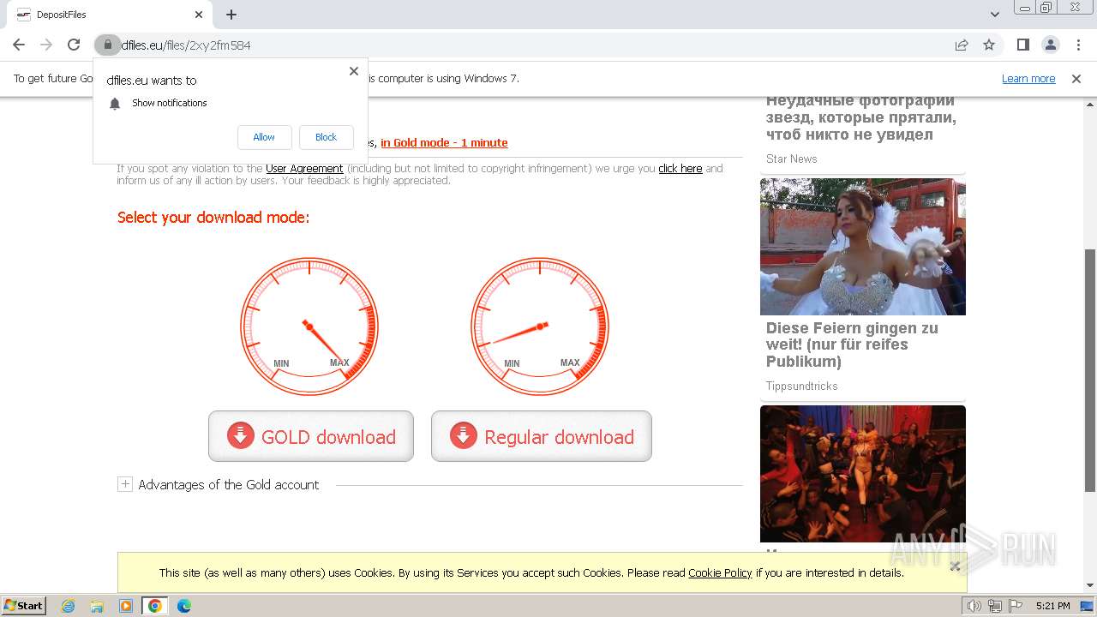Open the Learn more link
This screenshot has width=1097, height=617.
pos(1028,78)
